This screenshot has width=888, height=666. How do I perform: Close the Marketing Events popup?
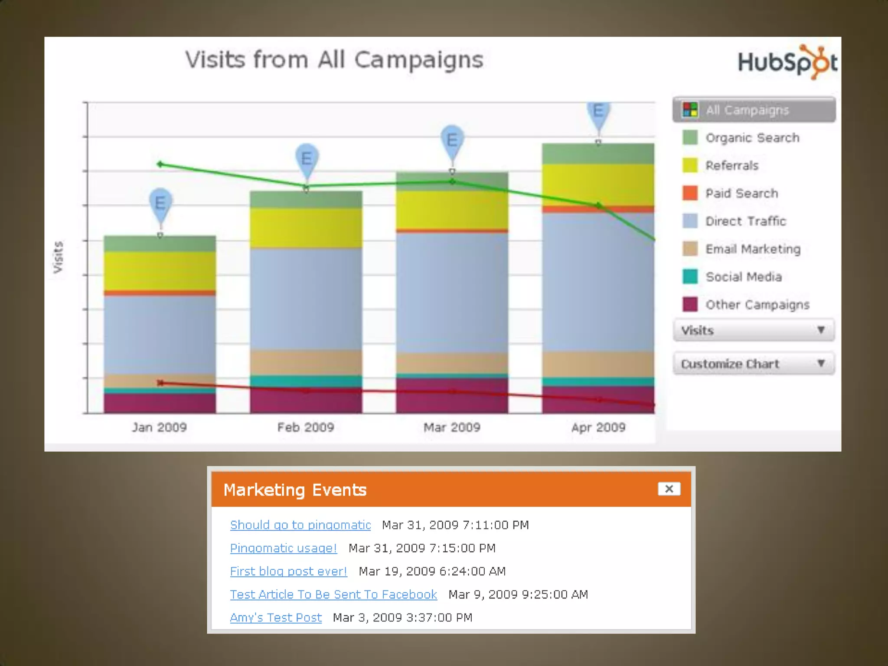tap(669, 489)
